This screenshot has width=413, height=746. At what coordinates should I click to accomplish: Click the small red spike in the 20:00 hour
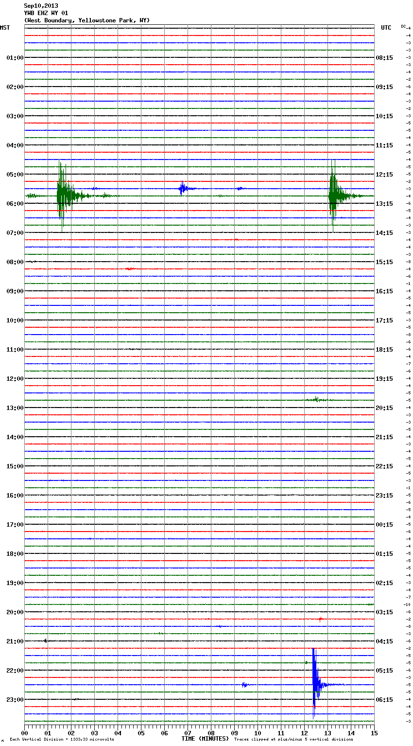tap(320, 619)
